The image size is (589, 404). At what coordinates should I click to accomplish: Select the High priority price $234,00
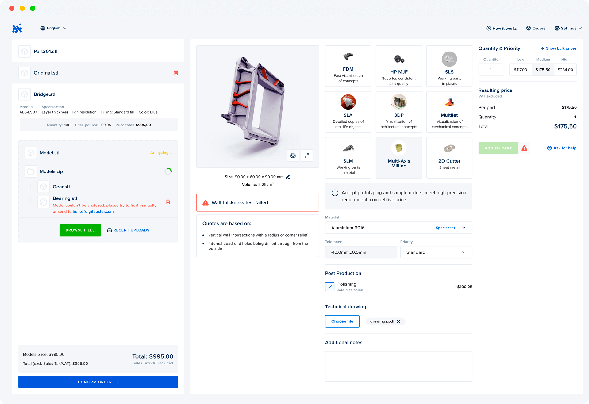click(x=565, y=70)
